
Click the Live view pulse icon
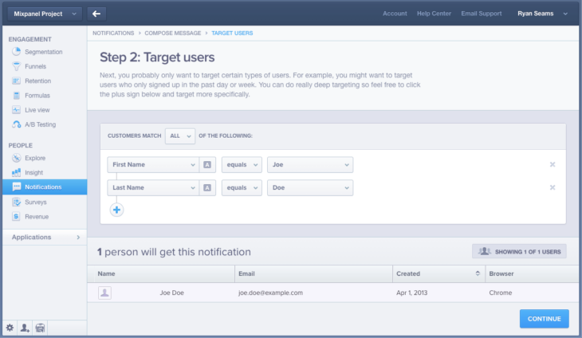(16, 110)
